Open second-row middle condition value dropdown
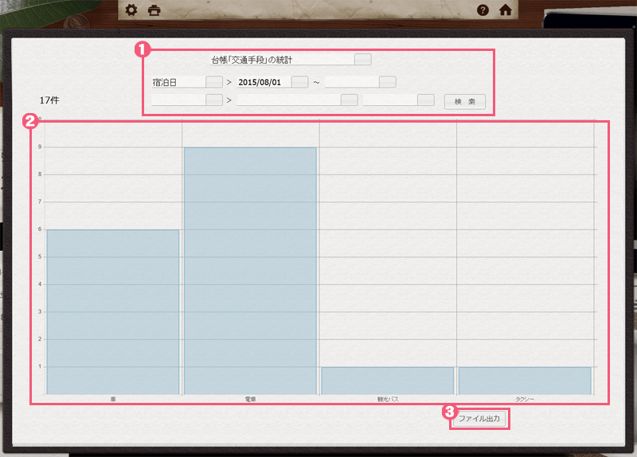Image resolution: width=637 pixels, height=457 pixels. click(x=349, y=100)
